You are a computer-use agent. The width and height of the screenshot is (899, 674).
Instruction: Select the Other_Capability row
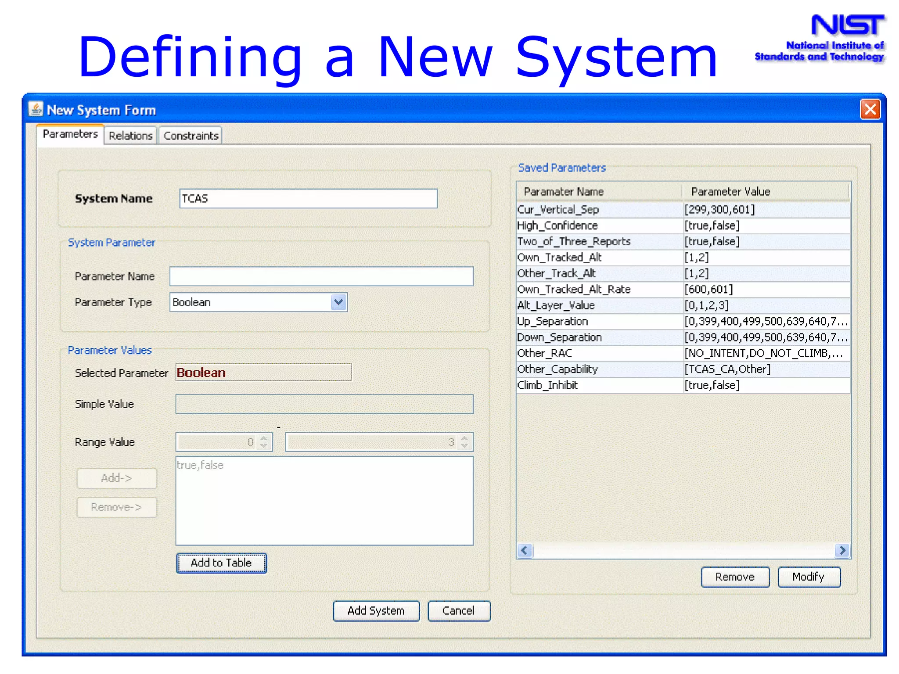[683, 369]
